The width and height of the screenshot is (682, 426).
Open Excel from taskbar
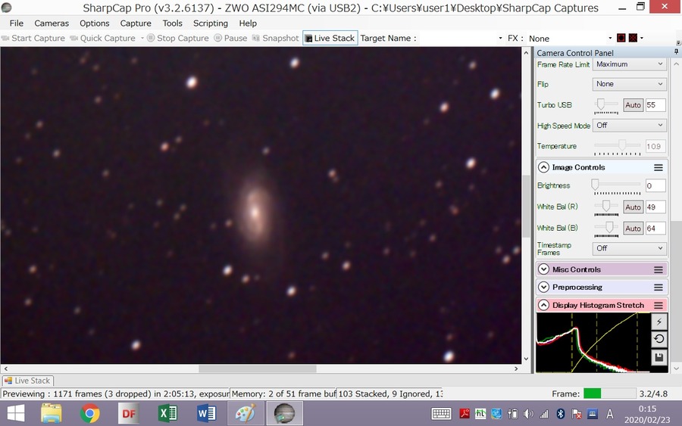(167, 413)
